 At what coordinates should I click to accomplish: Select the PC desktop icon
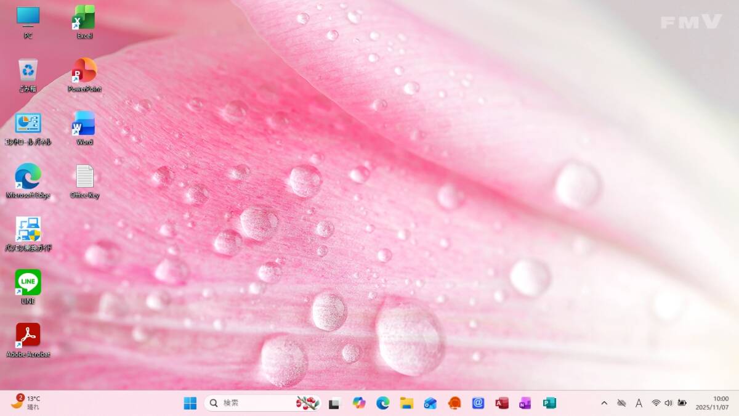[28, 18]
